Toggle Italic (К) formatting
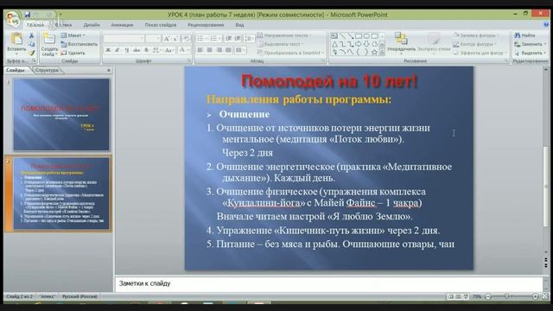This screenshot has height=311, width=553. tap(118, 50)
